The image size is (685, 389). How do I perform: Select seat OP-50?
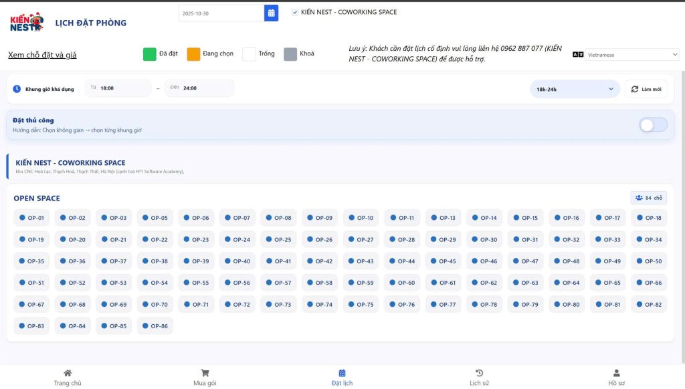click(x=649, y=261)
